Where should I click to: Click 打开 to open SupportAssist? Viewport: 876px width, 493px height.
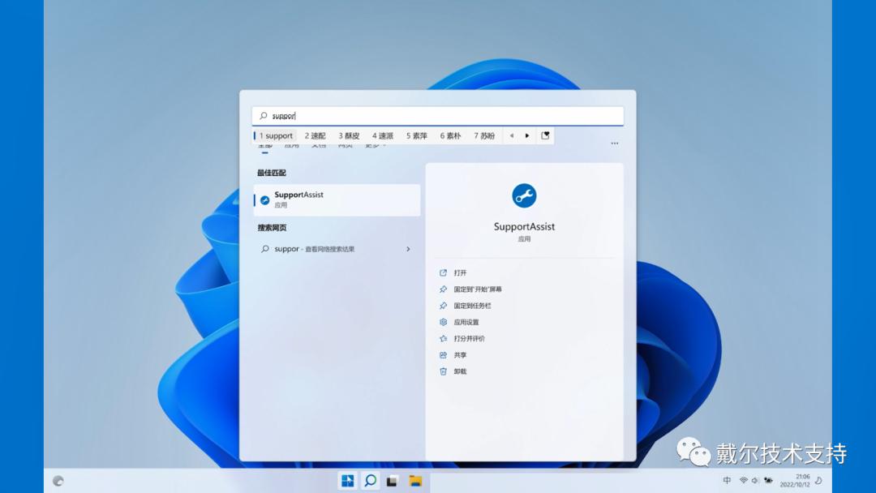461,273
